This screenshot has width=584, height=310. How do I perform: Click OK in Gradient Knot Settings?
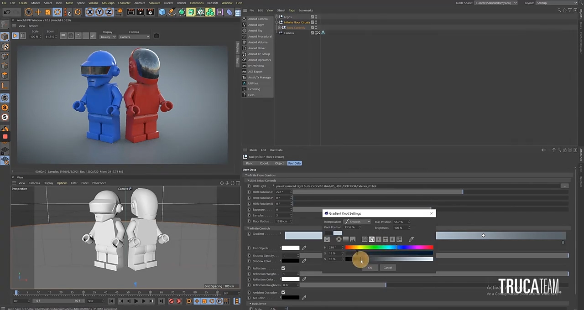[x=370, y=268]
